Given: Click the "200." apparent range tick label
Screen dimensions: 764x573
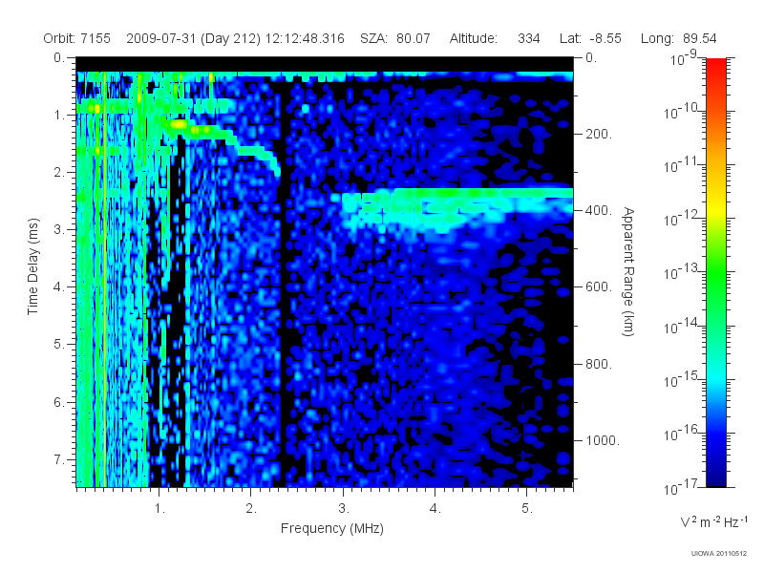Looking at the screenshot, I should [x=599, y=134].
